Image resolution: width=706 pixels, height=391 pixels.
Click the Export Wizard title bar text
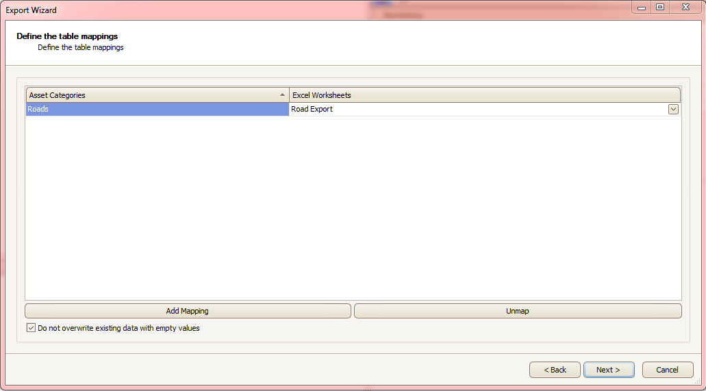(x=31, y=10)
